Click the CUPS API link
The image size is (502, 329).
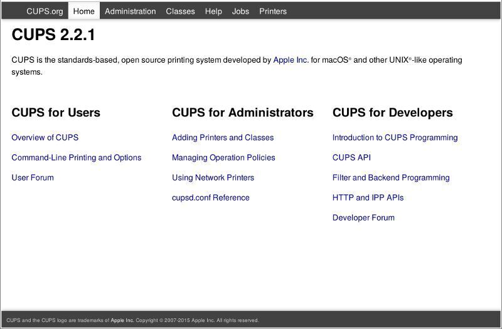coord(351,157)
